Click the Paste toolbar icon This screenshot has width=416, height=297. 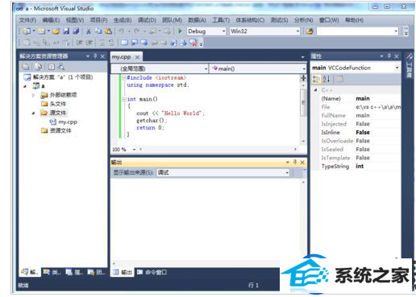pyautogui.click(x=108, y=31)
